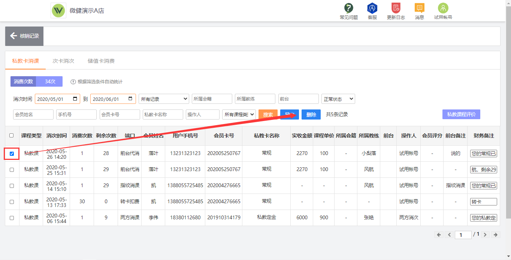Switch to the 储值卡消费 tab

pyautogui.click(x=101, y=61)
